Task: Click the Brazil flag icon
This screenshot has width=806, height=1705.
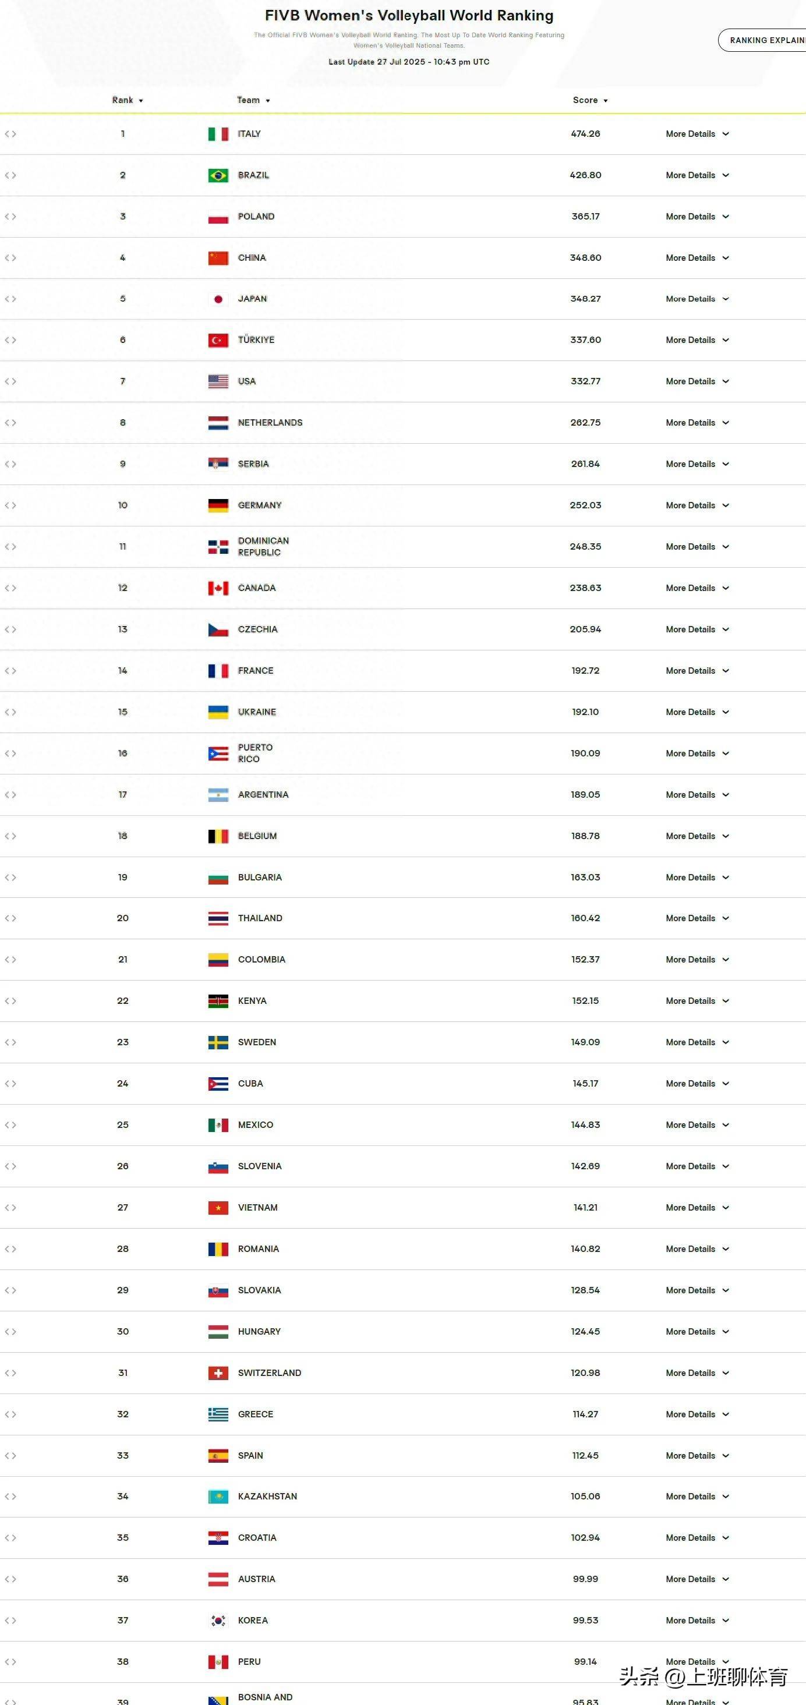Action: (218, 175)
